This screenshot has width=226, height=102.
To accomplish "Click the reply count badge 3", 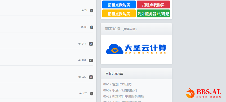I will (92, 11).
